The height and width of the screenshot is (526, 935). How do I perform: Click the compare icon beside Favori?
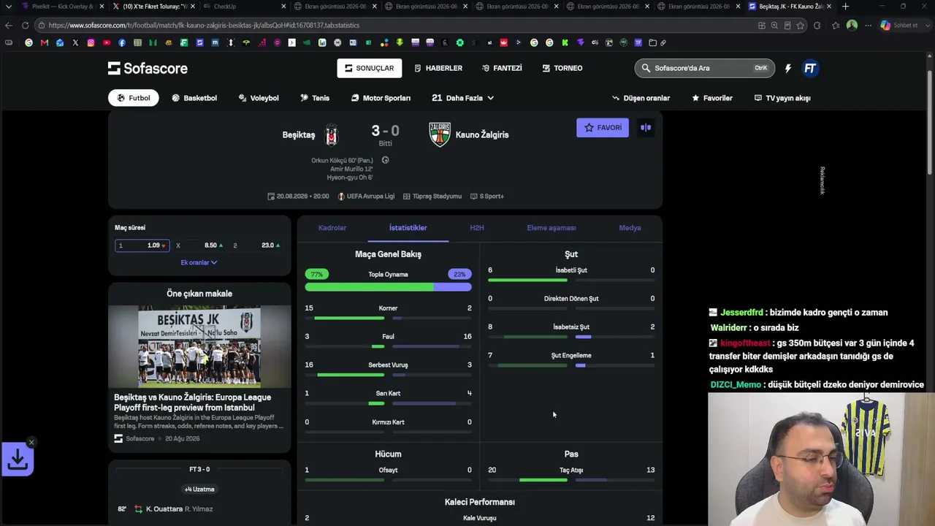(x=646, y=128)
